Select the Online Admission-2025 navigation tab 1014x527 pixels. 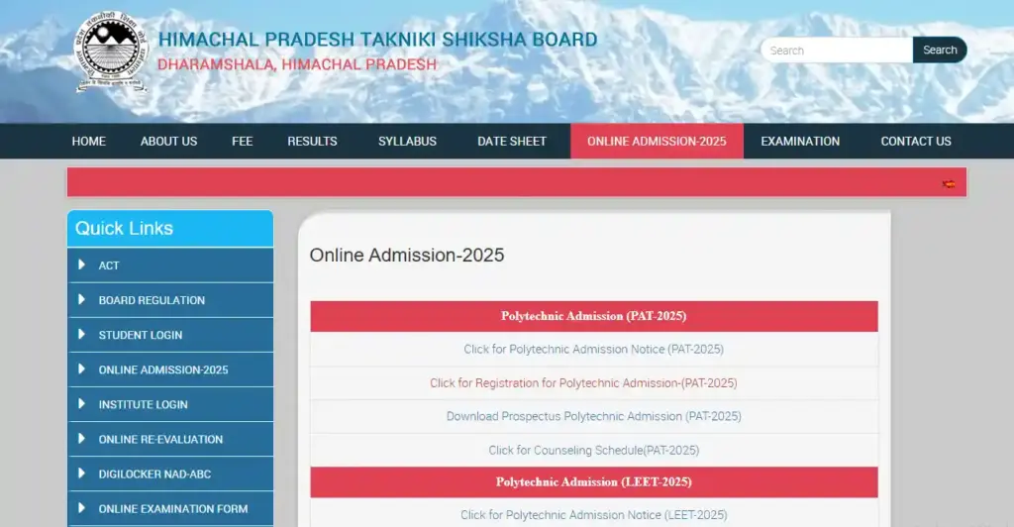click(657, 141)
